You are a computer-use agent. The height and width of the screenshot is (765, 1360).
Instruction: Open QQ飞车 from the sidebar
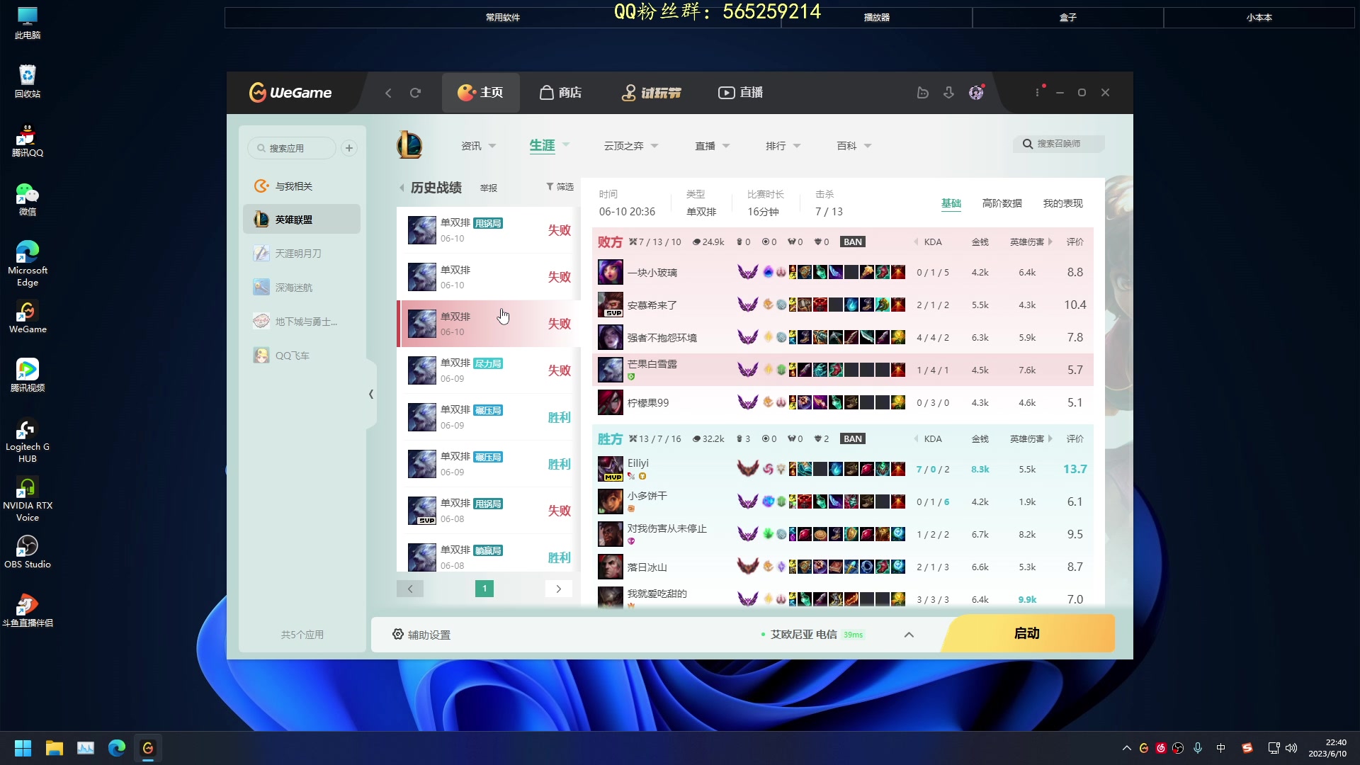[x=292, y=355]
